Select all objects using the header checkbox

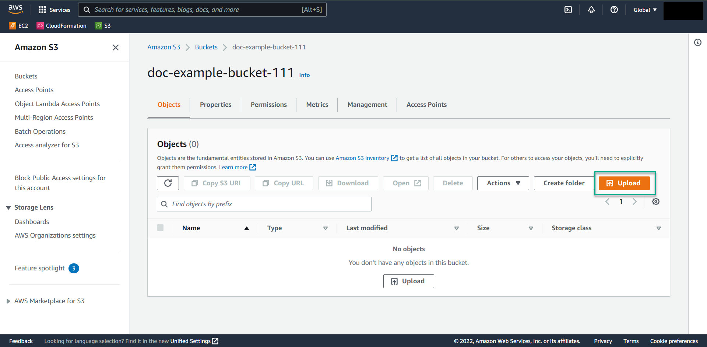click(x=160, y=228)
